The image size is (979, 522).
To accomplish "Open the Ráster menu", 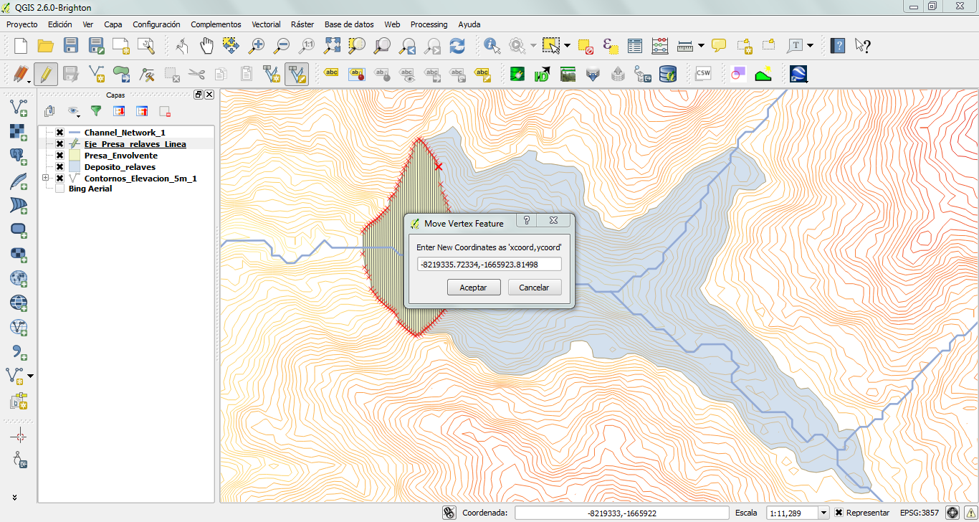I will pos(302,24).
